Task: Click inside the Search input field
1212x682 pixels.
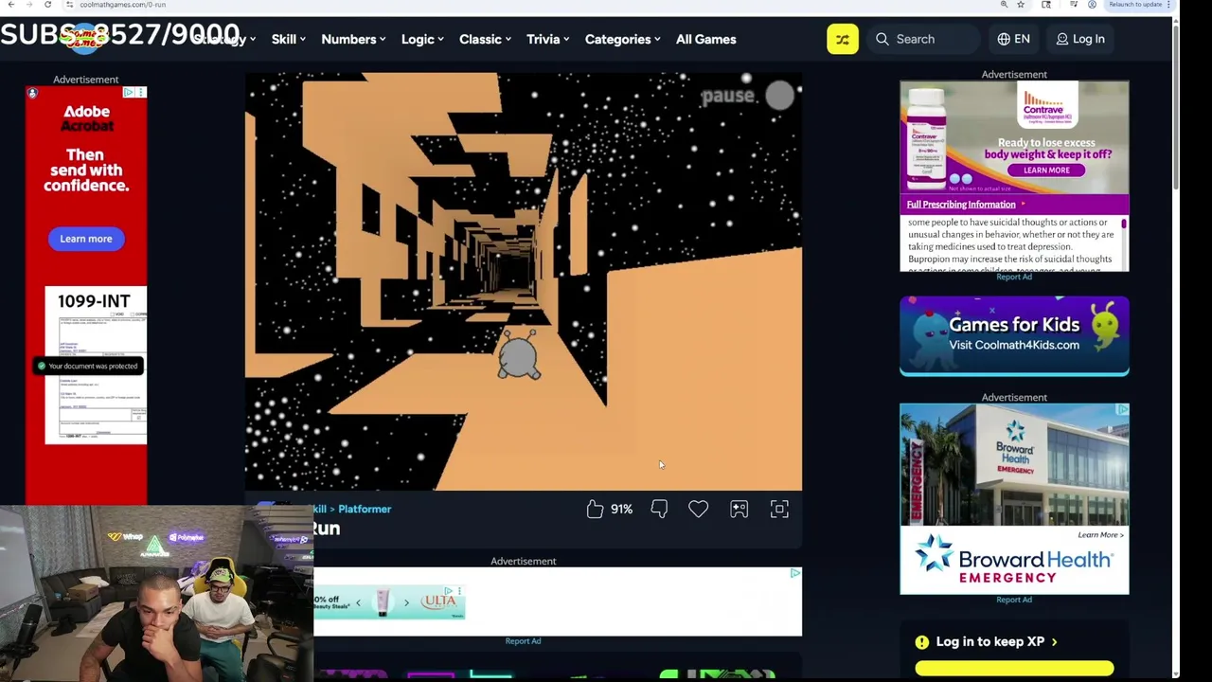Action: click(x=926, y=39)
